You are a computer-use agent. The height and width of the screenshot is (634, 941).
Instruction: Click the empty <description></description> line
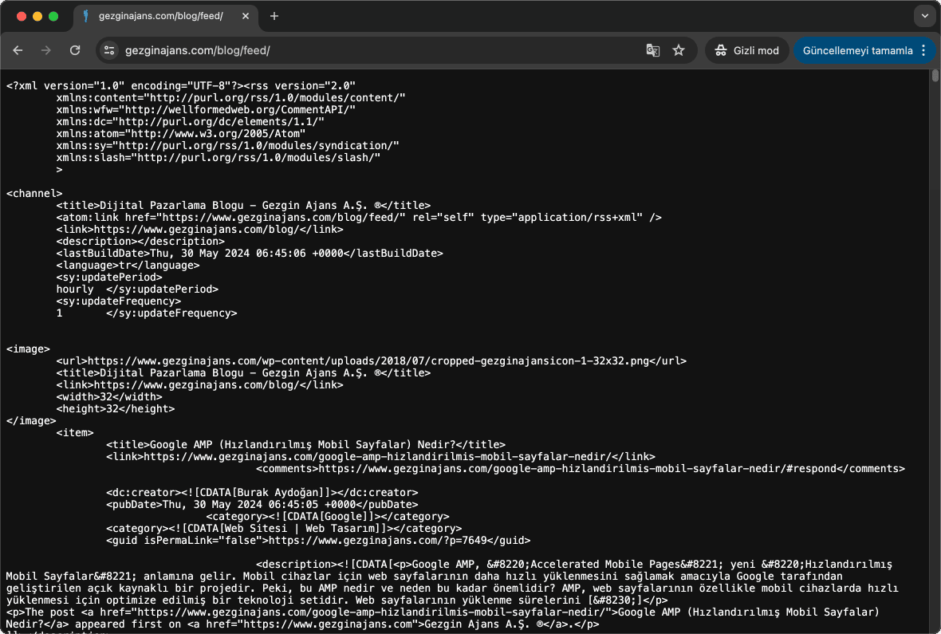tap(140, 242)
